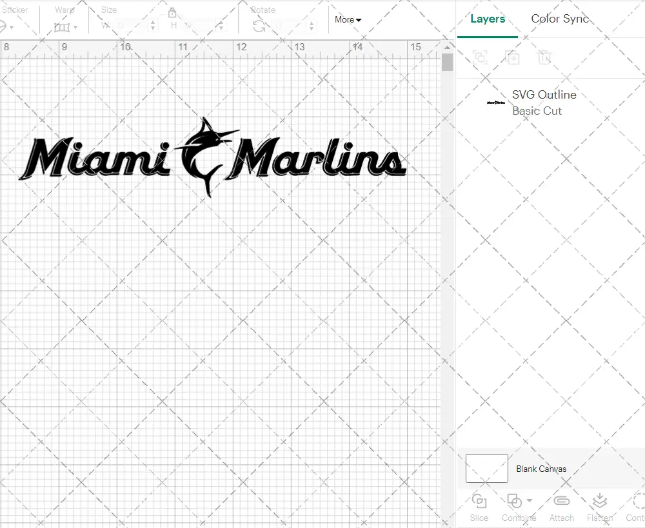Screen dimensions: 645x528
Task: Click the Contour icon
Action: [637, 501]
